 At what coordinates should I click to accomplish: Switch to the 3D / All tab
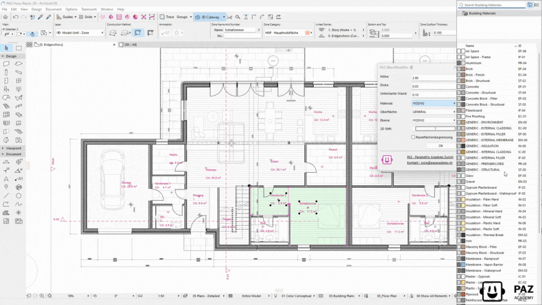(x=130, y=45)
